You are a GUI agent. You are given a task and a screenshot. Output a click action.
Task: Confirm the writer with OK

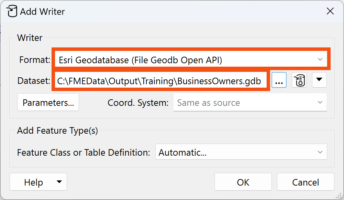point(243,182)
